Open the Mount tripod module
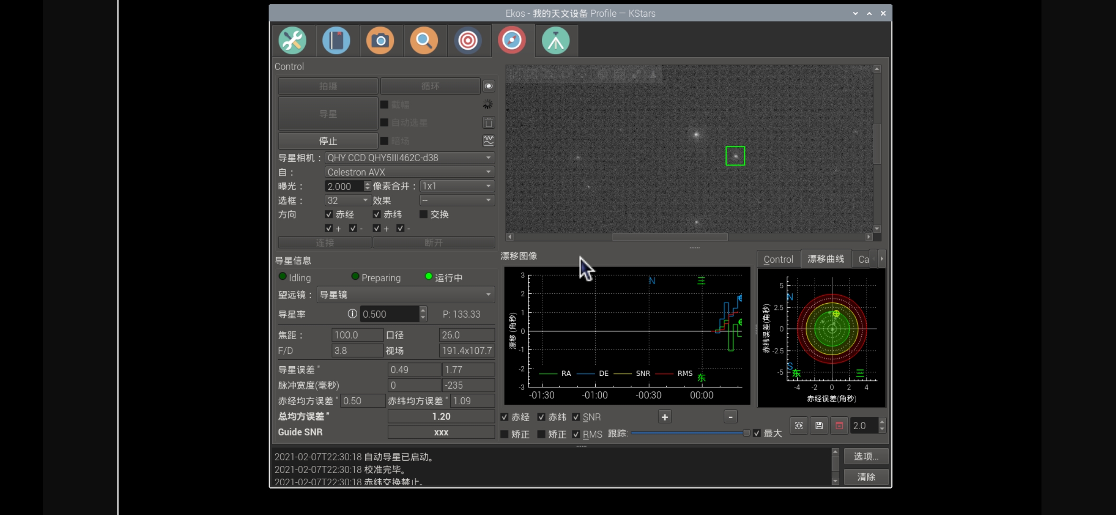The image size is (1116, 515). (x=556, y=41)
